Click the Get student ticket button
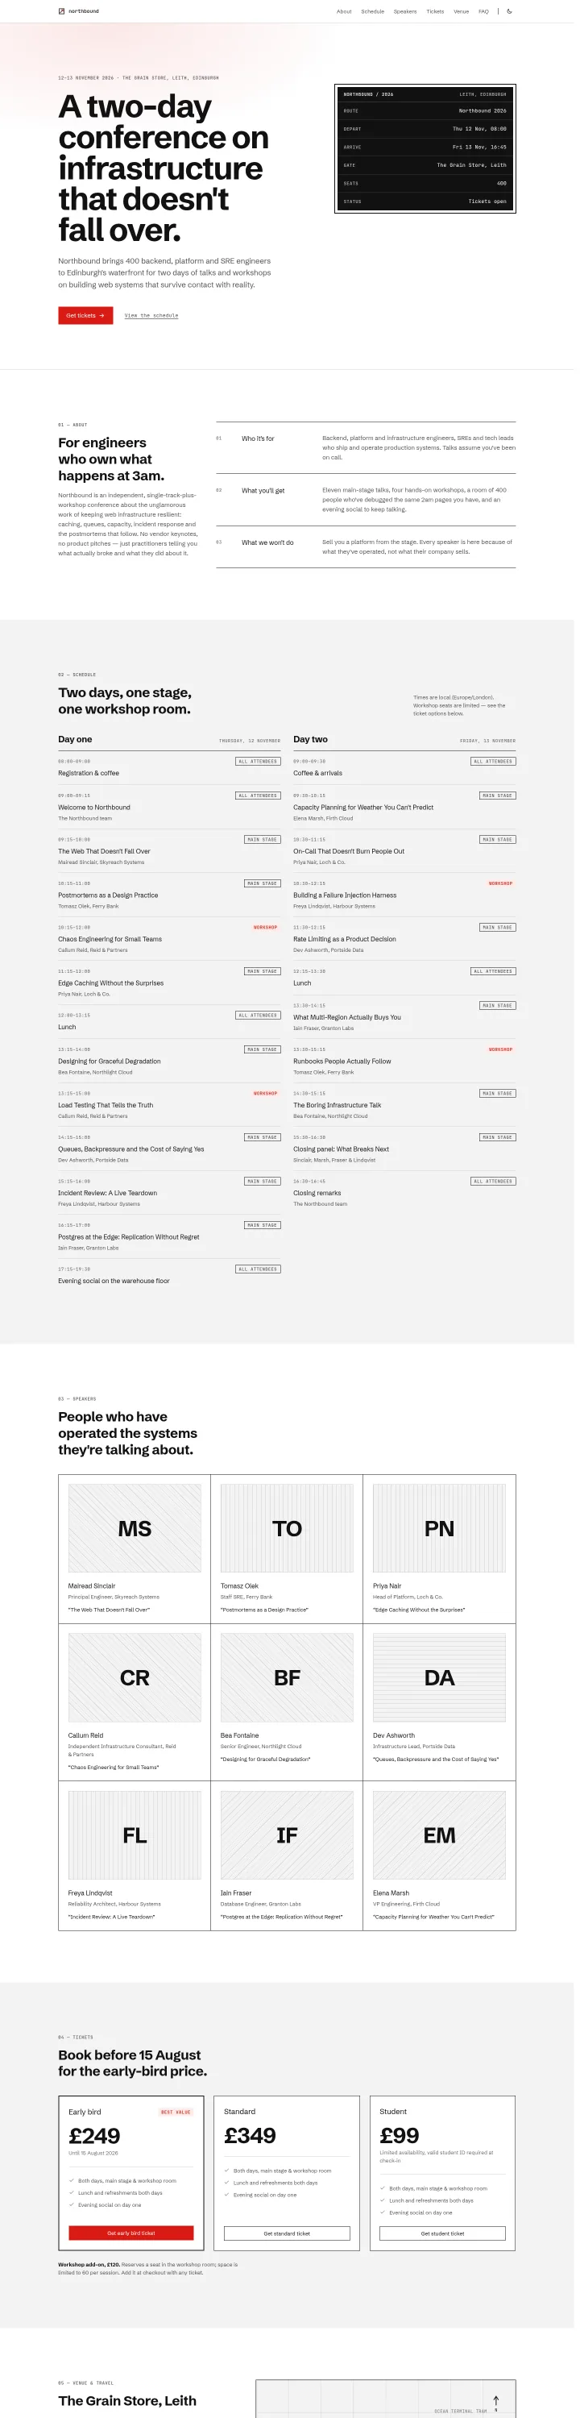 443,2233
